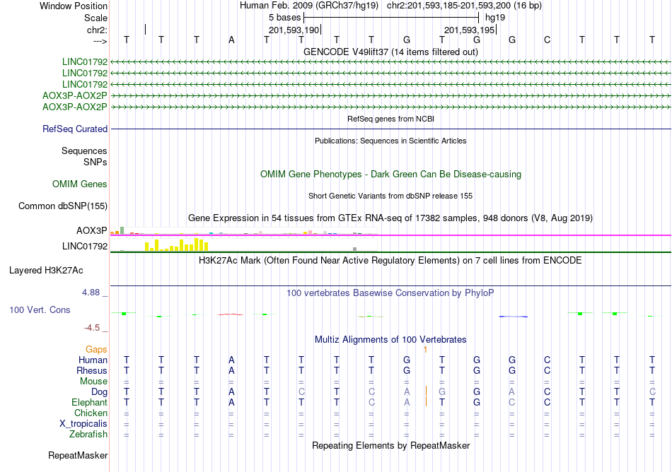
Task: Click the 'RefSeq genes from NCBI' track title
Action: pos(390,119)
